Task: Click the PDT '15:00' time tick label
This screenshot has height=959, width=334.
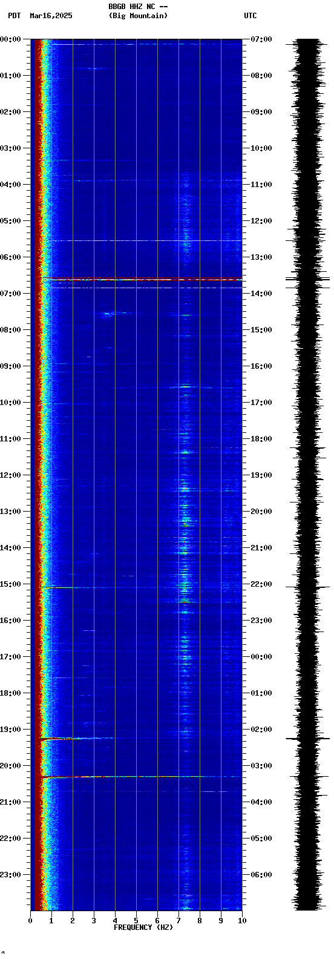Action: click(10, 584)
